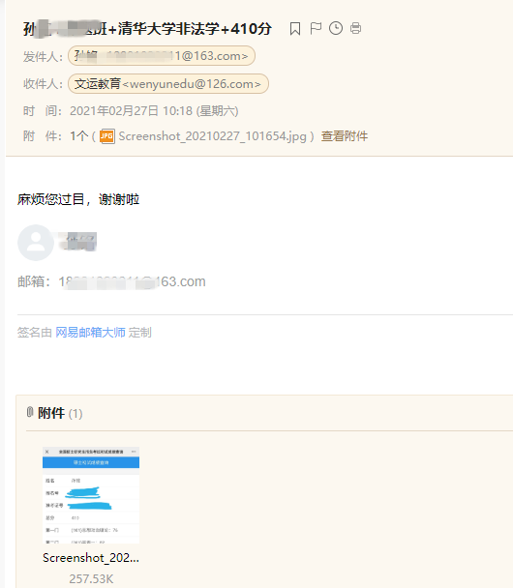Flag this email with the flag icon
513x588 pixels.
316,28
